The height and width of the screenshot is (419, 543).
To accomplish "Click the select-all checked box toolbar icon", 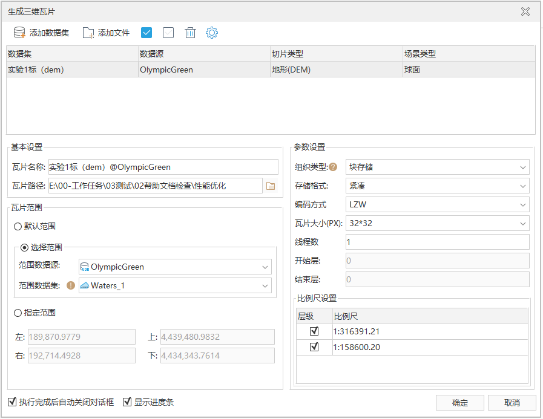I will pyautogui.click(x=146, y=33).
